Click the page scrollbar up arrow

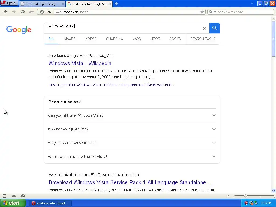coord(274,19)
